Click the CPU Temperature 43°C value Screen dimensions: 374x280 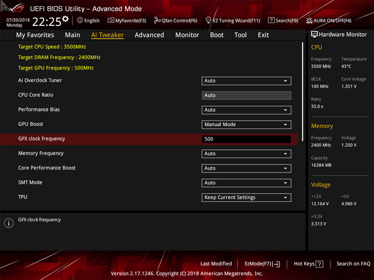[346, 66]
